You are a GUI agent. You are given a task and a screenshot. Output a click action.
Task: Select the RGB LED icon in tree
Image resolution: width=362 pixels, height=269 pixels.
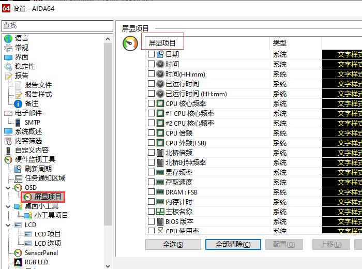(18, 262)
